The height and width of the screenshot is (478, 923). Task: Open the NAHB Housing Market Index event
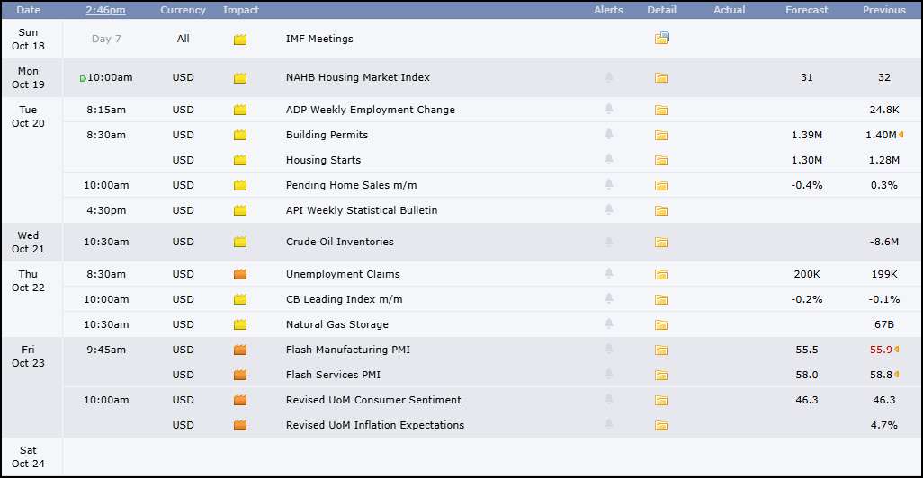(x=358, y=77)
